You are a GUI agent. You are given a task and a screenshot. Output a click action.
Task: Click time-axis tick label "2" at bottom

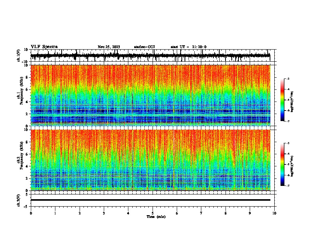pyautogui.click(x=80, y=213)
